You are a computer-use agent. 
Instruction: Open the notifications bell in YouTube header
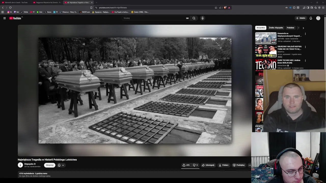311,18
